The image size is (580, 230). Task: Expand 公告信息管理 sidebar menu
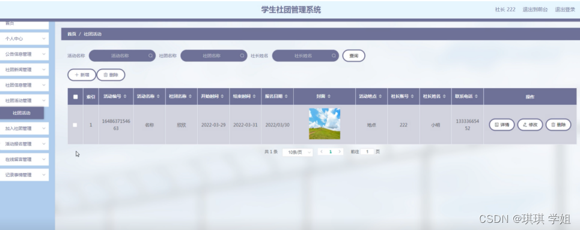click(24, 54)
